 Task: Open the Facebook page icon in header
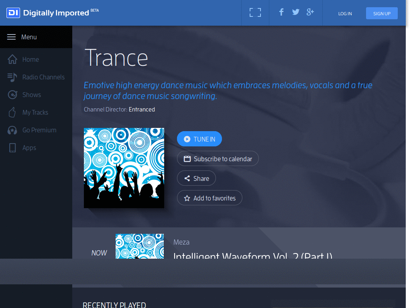[x=281, y=12]
